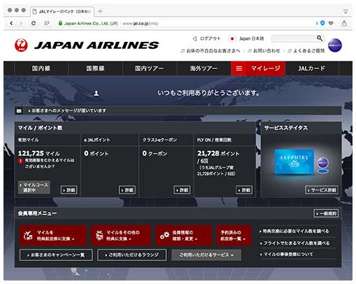
Task: Click the heart bookmark icon
Action: click(331, 23)
